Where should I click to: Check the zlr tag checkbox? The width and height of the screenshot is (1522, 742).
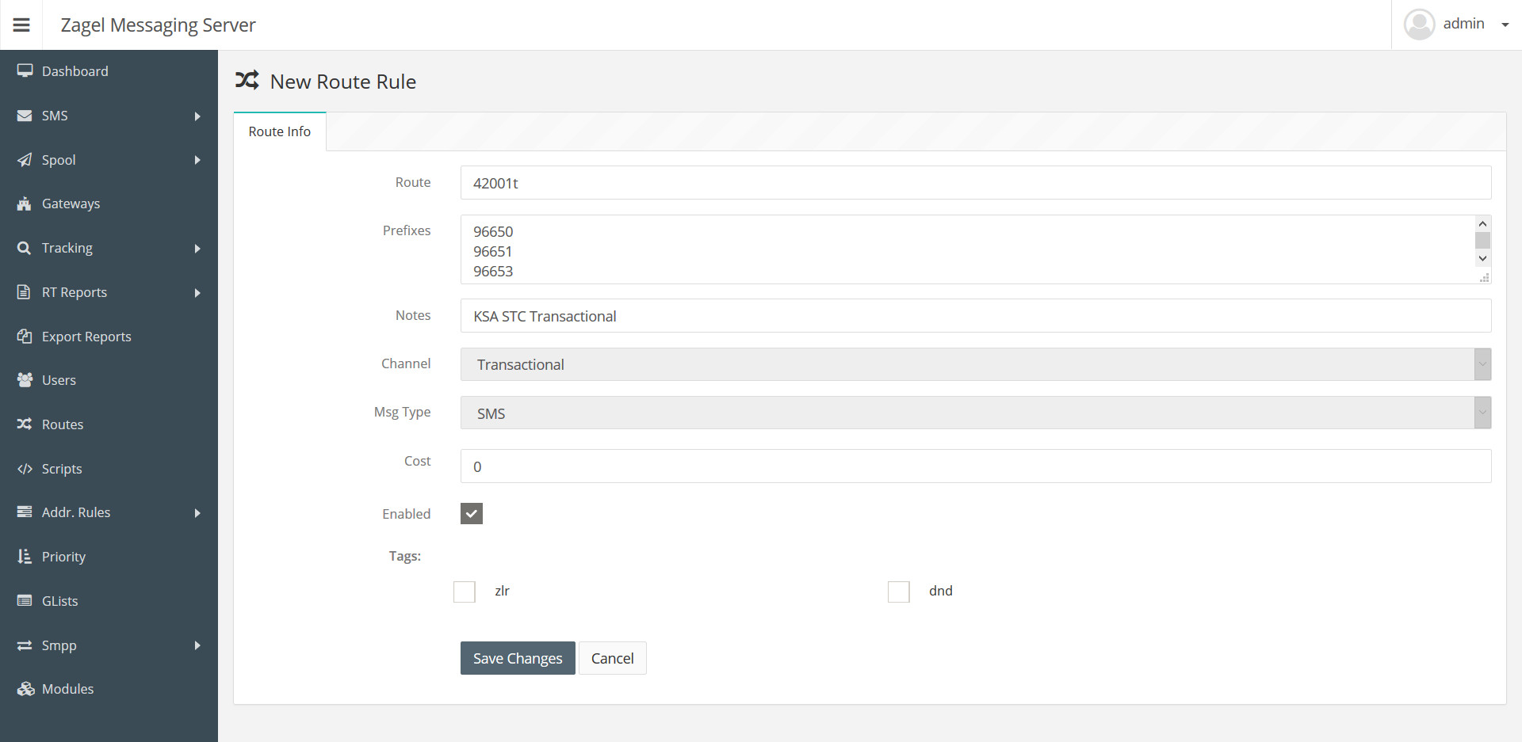pos(465,592)
